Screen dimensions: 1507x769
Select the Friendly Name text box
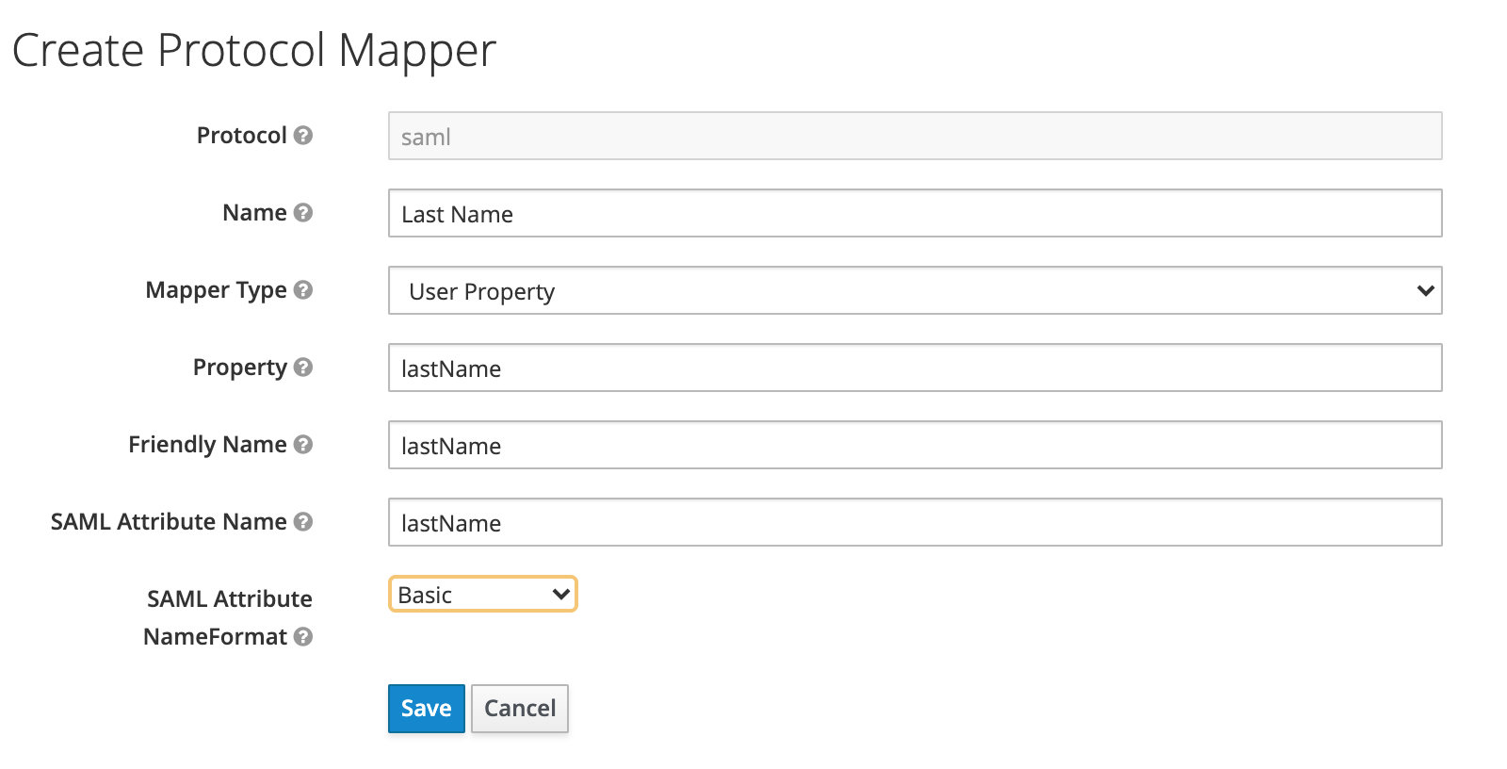click(914, 446)
